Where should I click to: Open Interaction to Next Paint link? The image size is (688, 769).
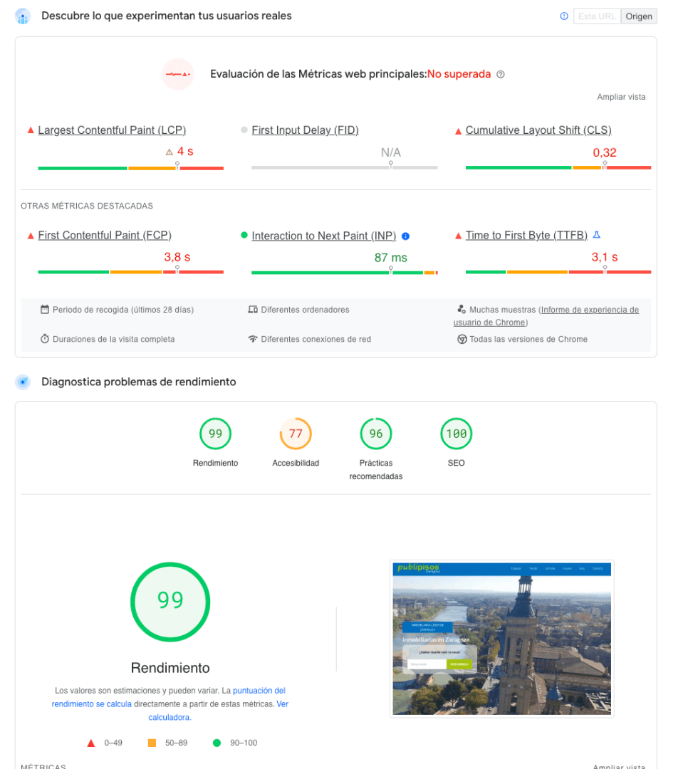click(324, 236)
